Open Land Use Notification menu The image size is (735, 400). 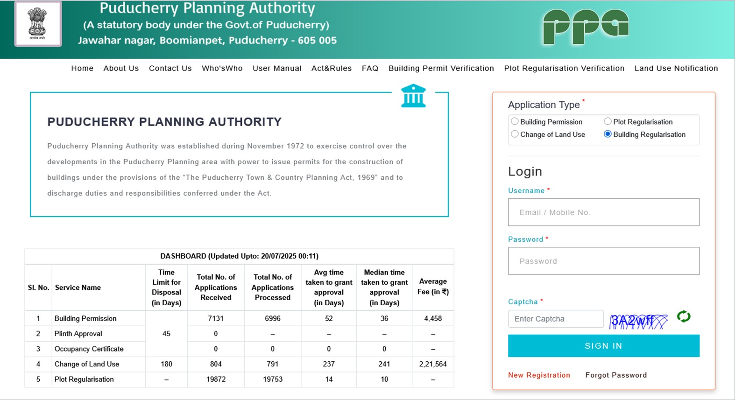(x=676, y=68)
